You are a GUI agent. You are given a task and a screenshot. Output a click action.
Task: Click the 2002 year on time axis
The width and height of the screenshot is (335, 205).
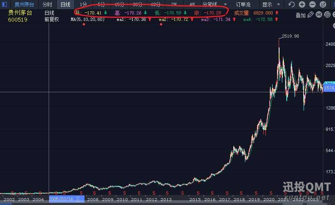[x=9, y=199]
